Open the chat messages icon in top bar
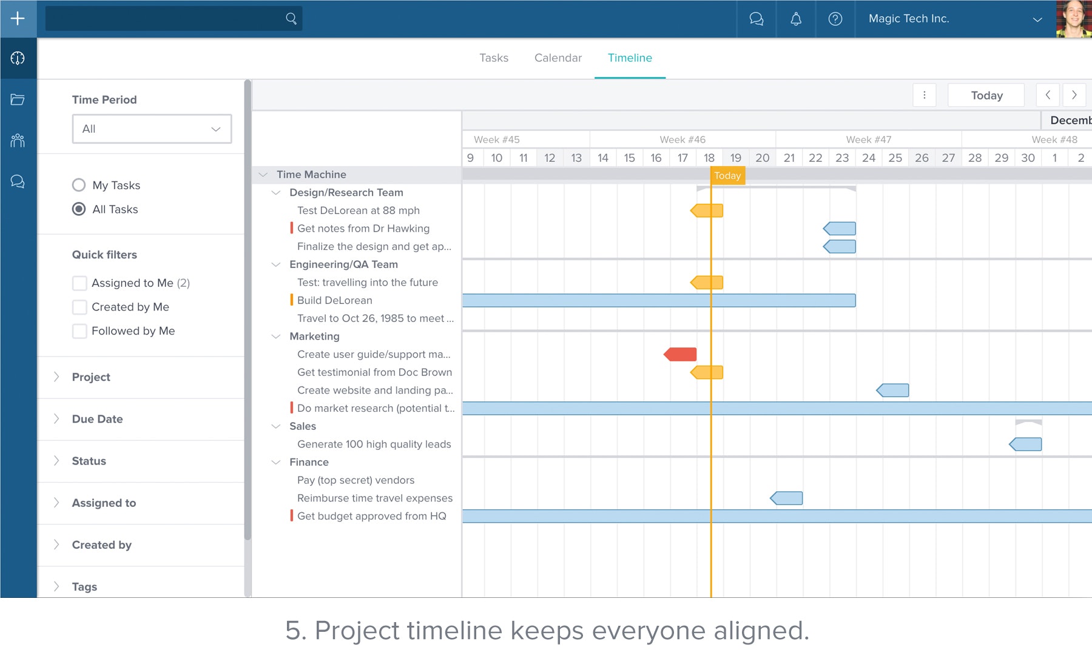The height and width of the screenshot is (667, 1092). point(756,19)
